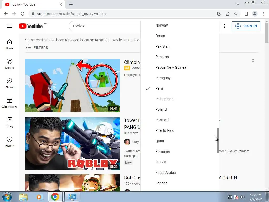Screen dimensions: 269x202
Task: Open the 14:41 Minecraft climbing video thumbnail
Action: coord(73,85)
